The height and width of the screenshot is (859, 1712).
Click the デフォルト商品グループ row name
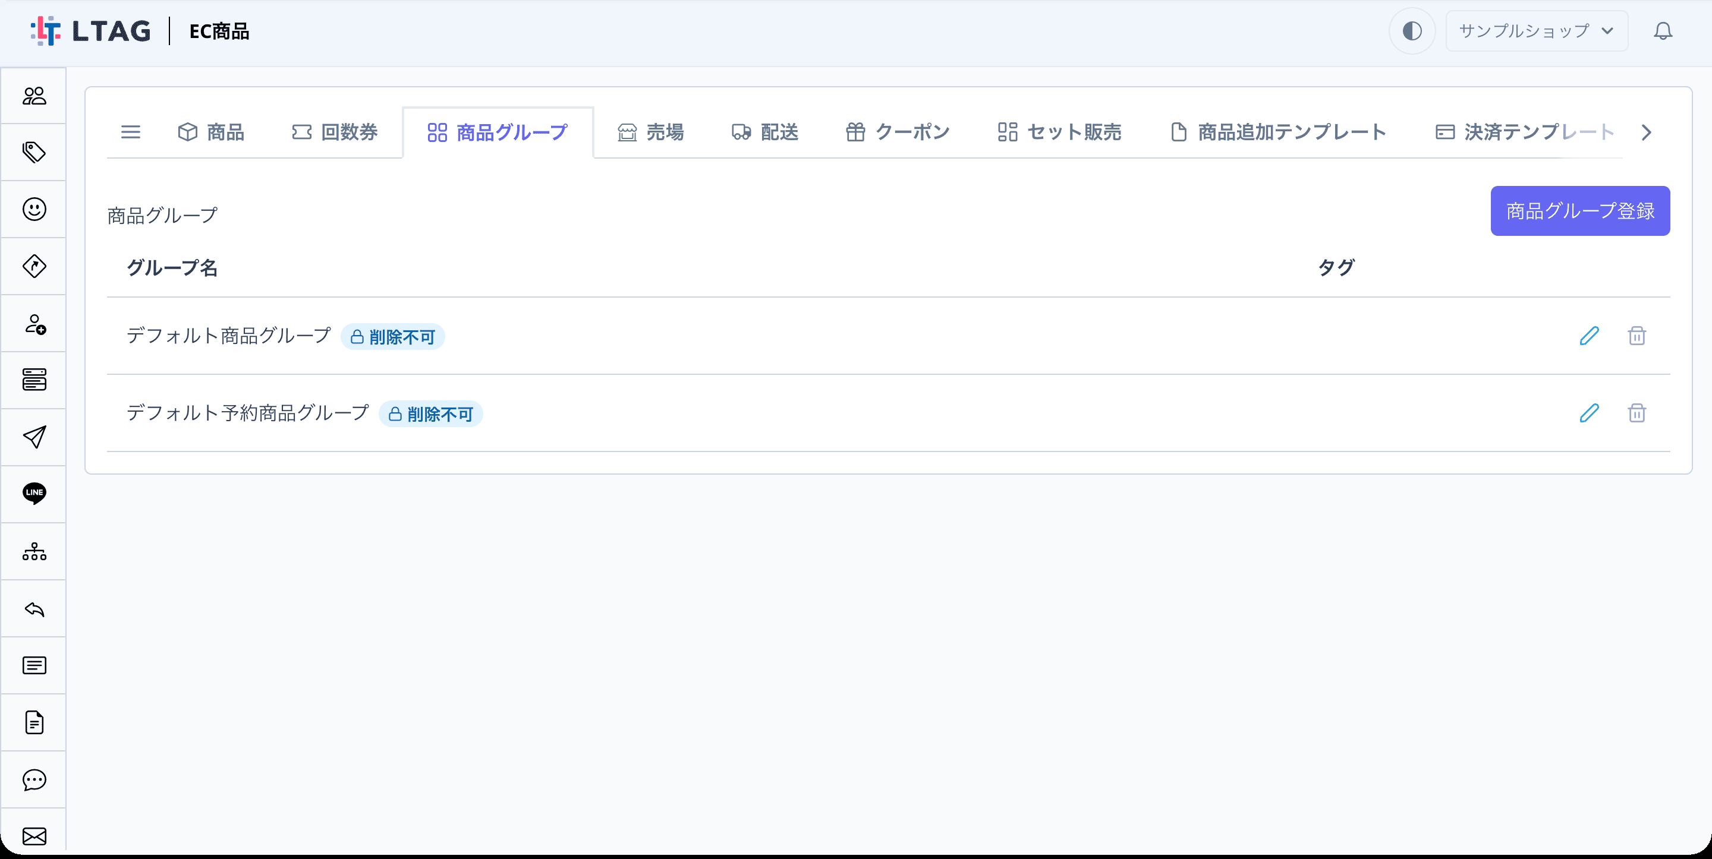click(229, 336)
